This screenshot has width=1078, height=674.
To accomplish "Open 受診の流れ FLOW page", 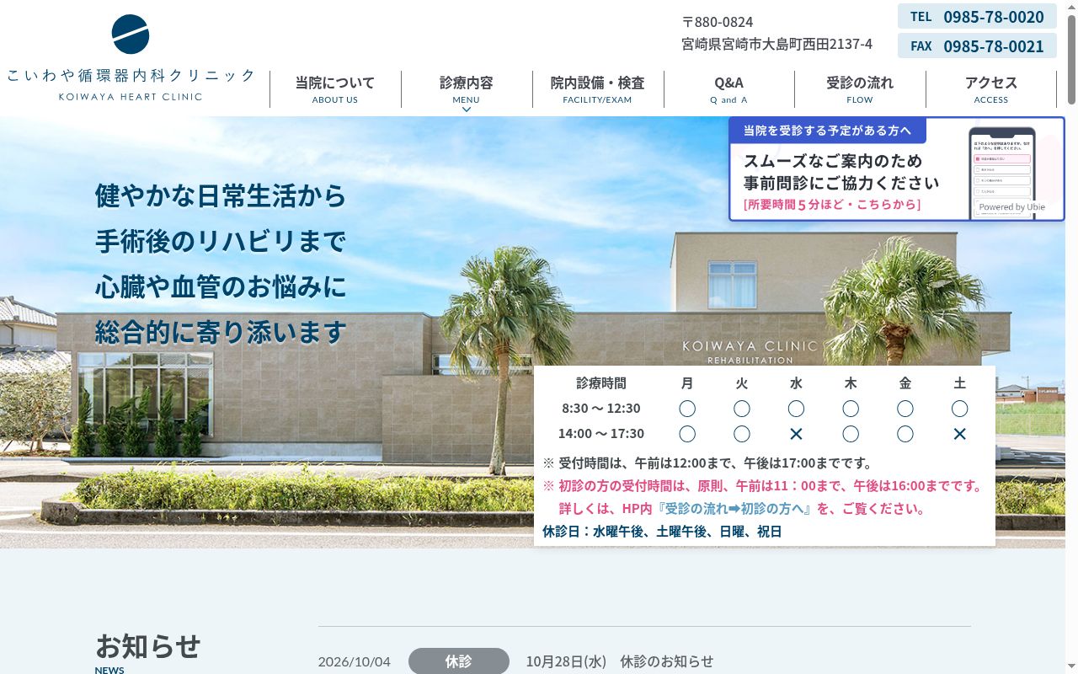I will click(x=860, y=89).
